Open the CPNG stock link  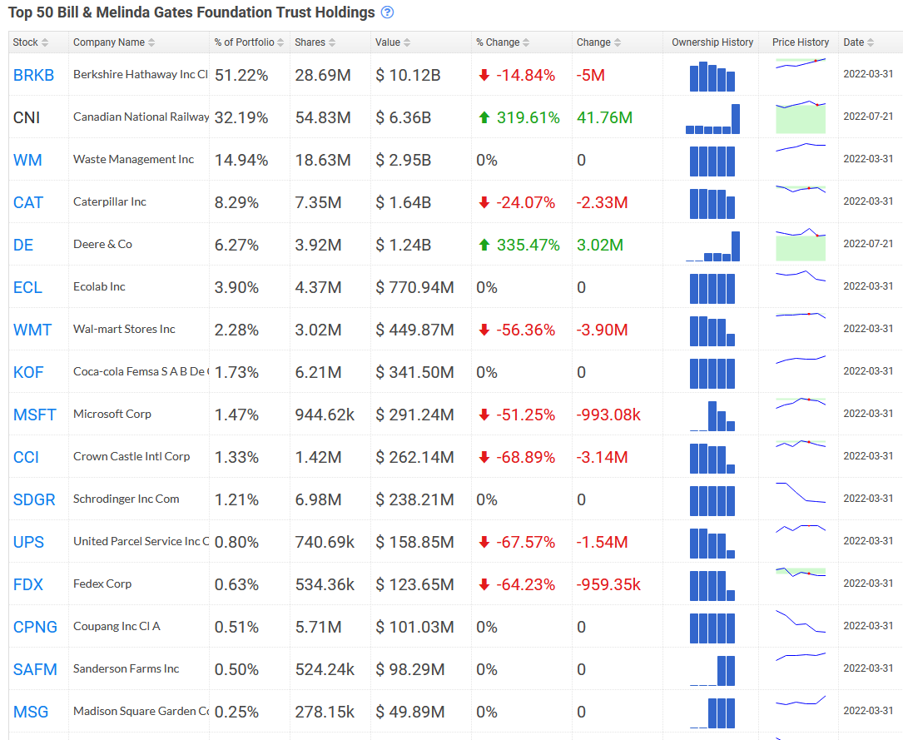pyautogui.click(x=35, y=627)
